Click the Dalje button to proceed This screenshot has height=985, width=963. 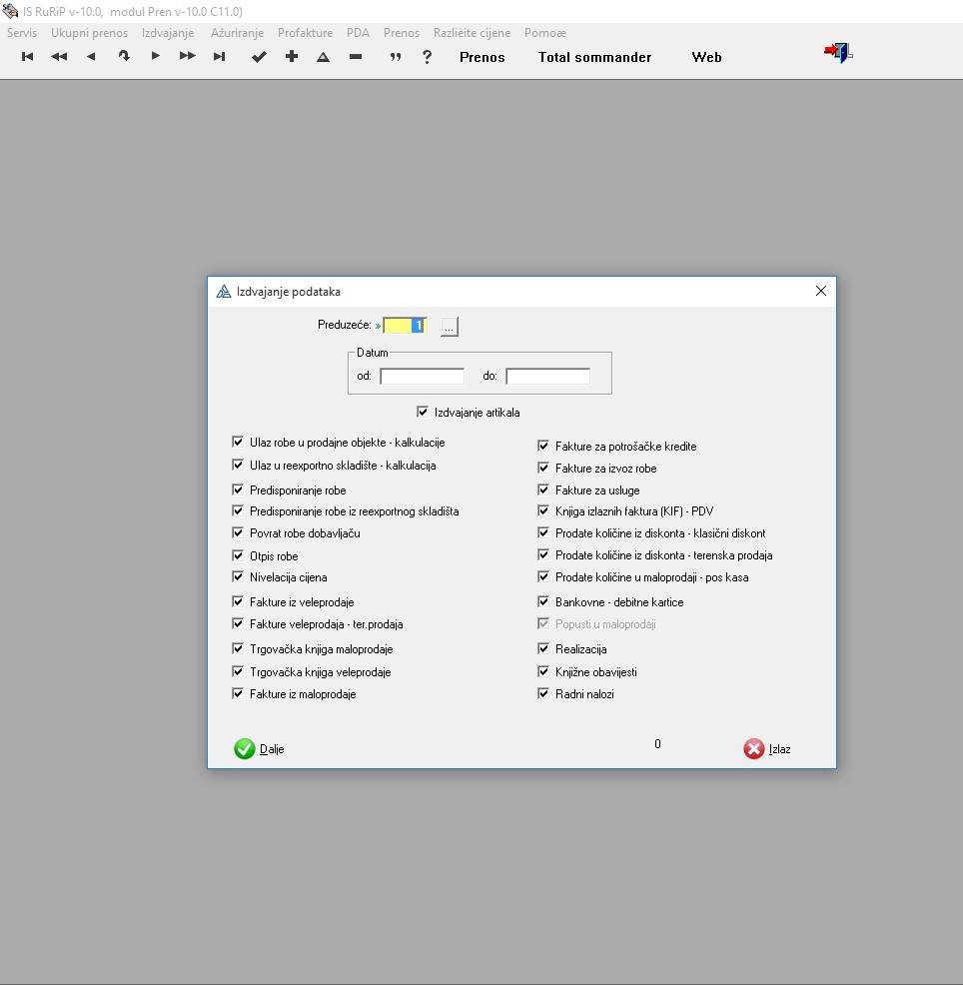[x=260, y=749]
